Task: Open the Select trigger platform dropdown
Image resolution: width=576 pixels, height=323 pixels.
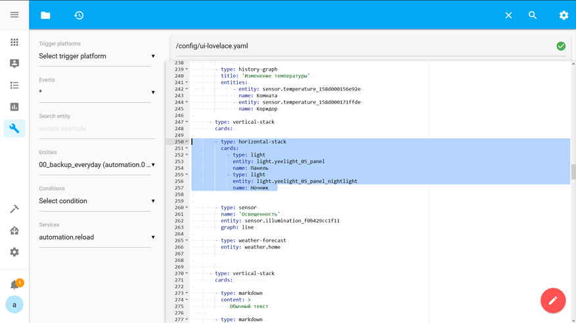Action: (x=97, y=56)
